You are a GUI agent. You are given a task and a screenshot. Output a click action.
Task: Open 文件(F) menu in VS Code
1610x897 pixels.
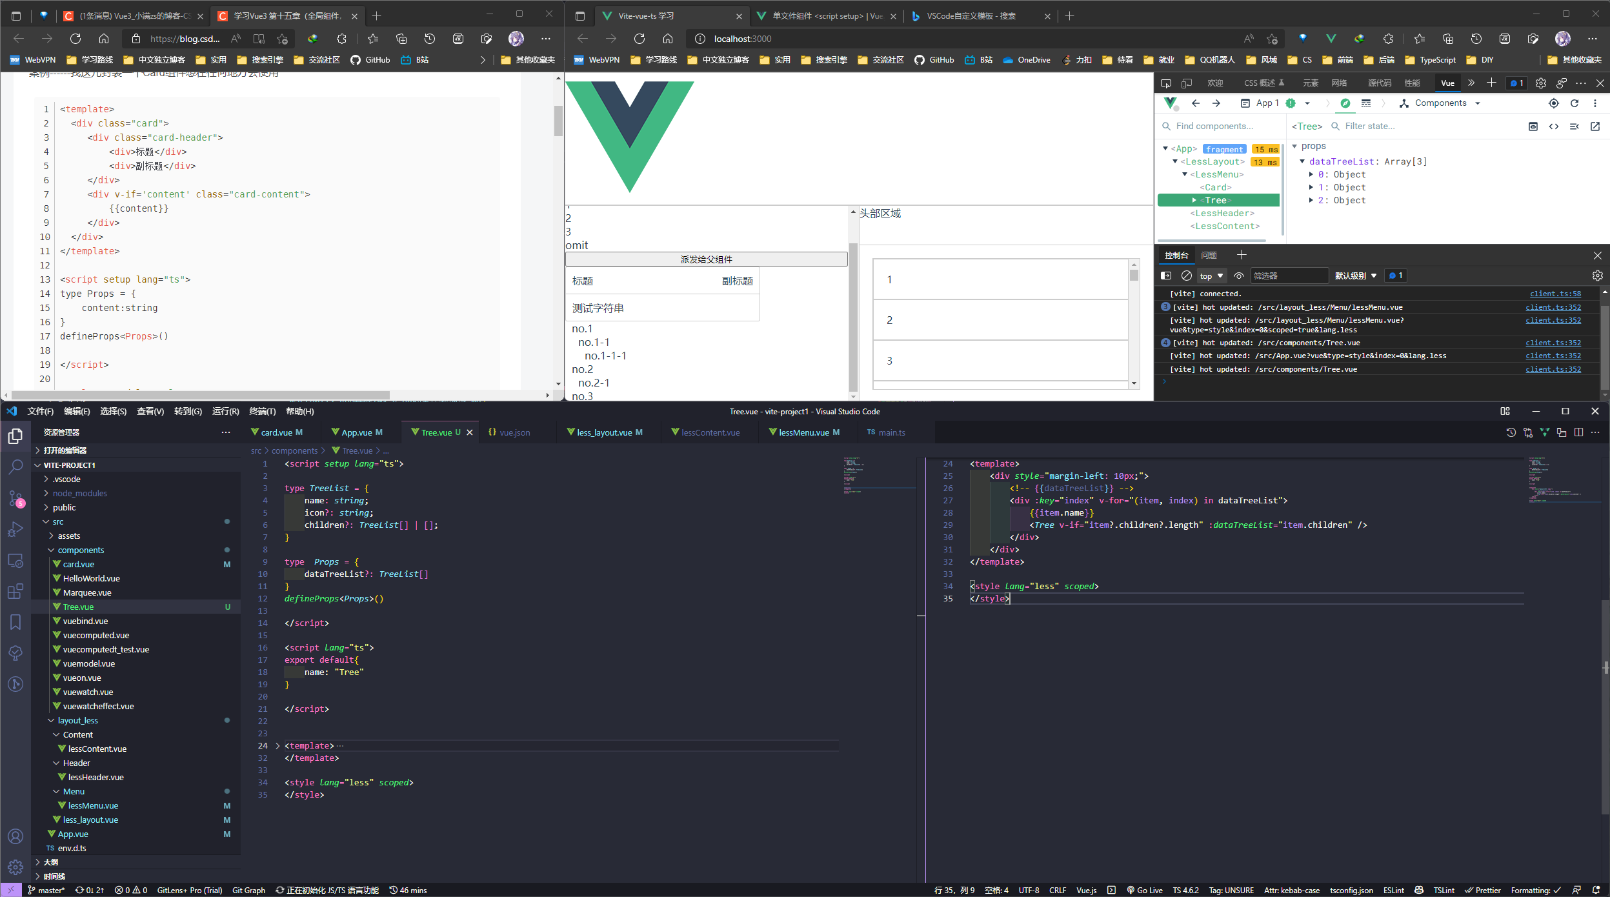tap(40, 411)
